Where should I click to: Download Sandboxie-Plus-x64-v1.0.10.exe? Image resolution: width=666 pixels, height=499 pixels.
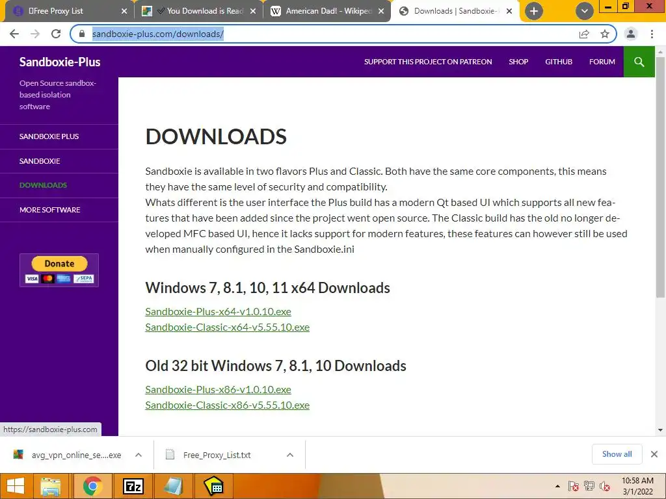[218, 311]
